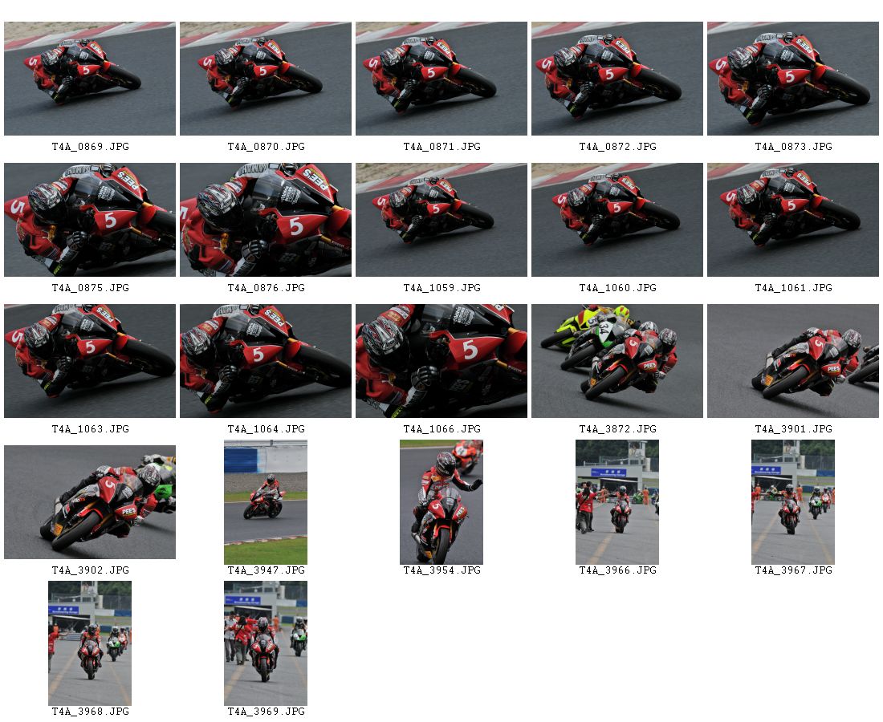Click the T4A_3968.JPG filename label
This screenshot has width=883, height=722.
point(90,712)
